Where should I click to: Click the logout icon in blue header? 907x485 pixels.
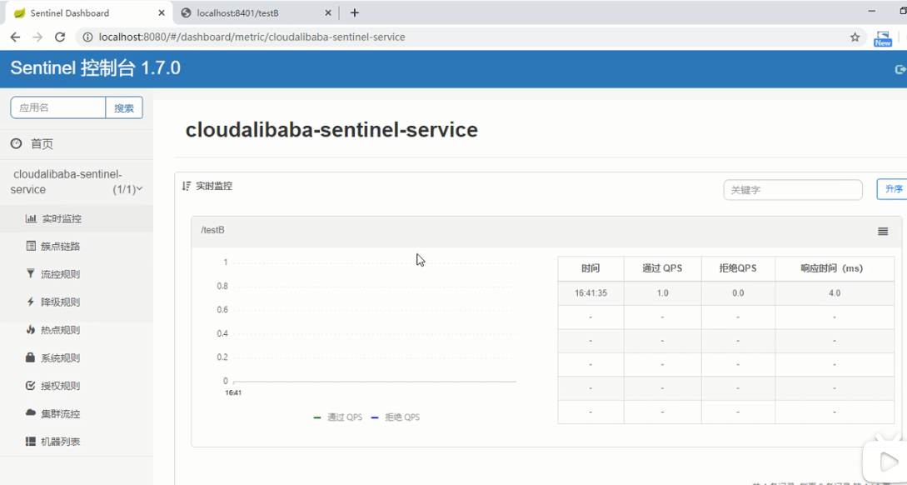900,69
